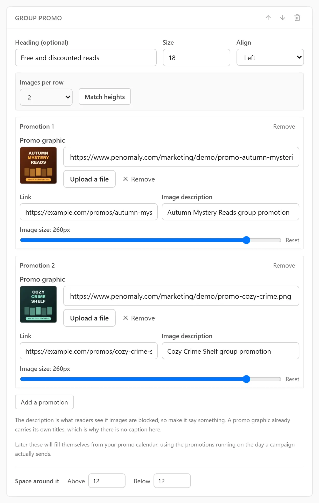Upload a file for Promotion 2
The image size is (319, 503).
(89, 318)
